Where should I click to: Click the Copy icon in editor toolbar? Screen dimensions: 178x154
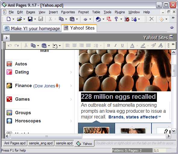[x=33, y=46]
